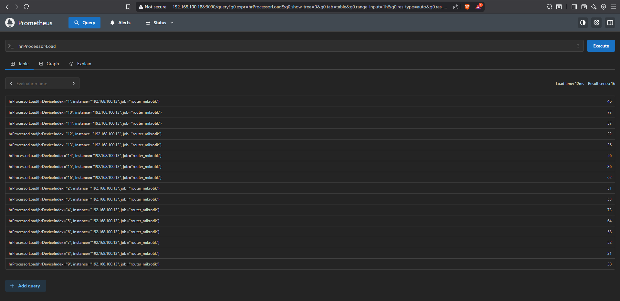Click the Prometheus logo icon
This screenshot has height=301, width=620.
pyautogui.click(x=10, y=23)
